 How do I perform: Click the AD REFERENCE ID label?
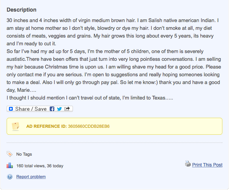[x=47, y=126]
